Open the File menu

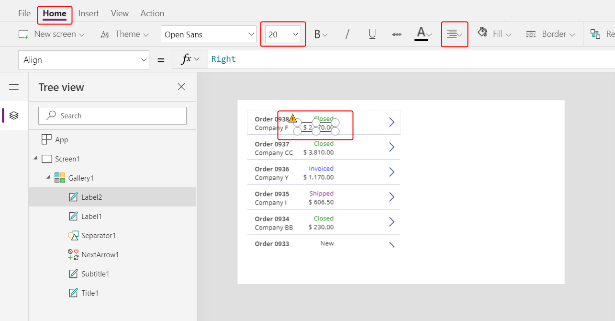point(24,13)
